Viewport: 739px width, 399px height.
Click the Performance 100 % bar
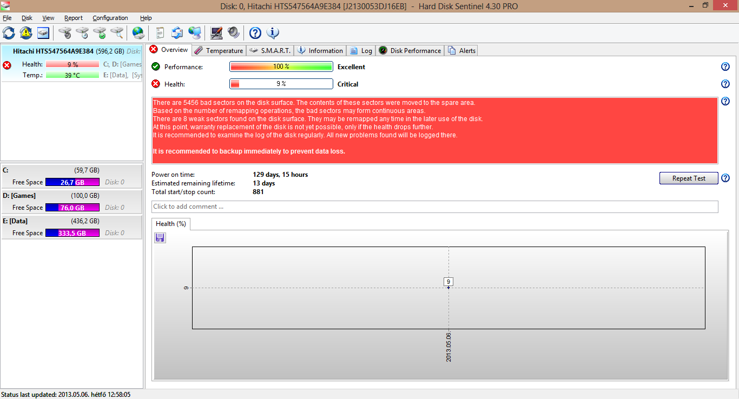[281, 66]
